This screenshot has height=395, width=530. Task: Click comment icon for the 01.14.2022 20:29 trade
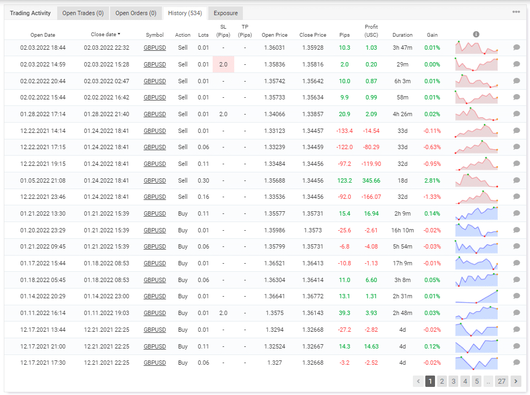click(x=517, y=296)
